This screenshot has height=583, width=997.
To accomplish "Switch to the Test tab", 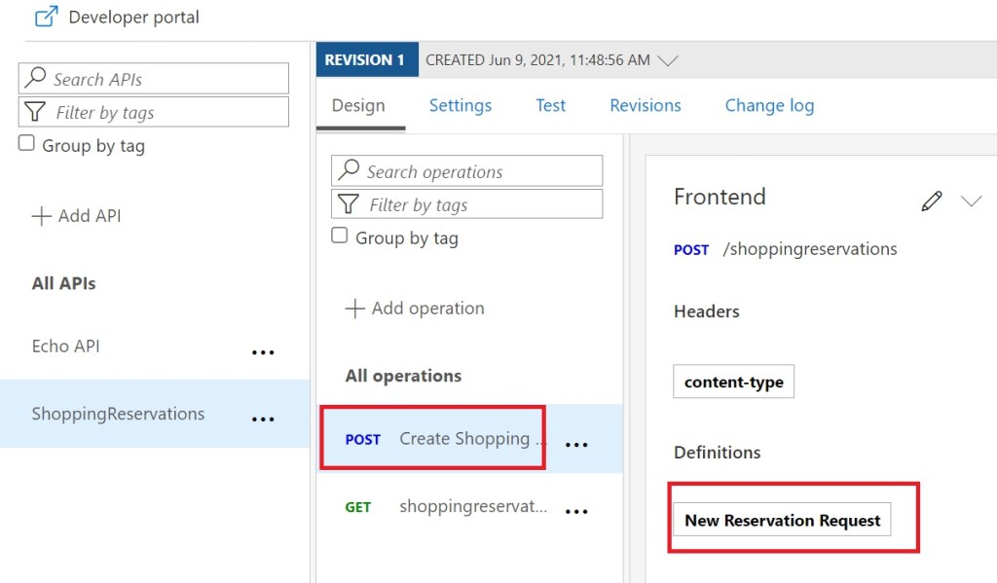I will point(550,105).
